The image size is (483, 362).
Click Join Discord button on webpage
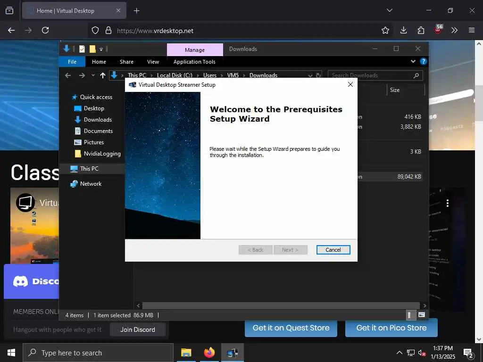(138, 329)
